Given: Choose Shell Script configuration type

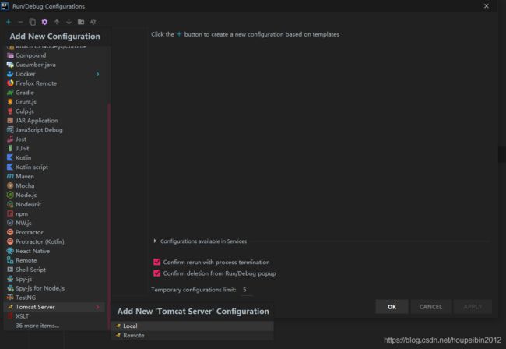Looking at the screenshot, I should click(30, 270).
